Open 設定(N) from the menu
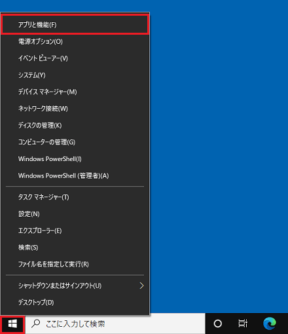The width and height of the screenshot is (288, 334). 75,214
